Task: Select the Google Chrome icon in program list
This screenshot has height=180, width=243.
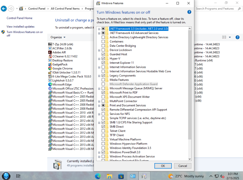Action: 50,69
